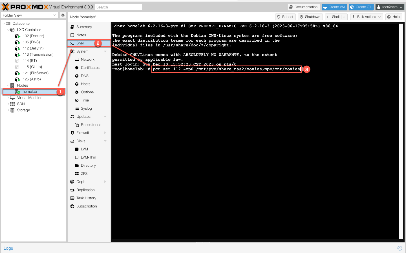The image size is (406, 253).
Task: Click stopped container icon for 114 (BT)
Action: tap(17, 61)
